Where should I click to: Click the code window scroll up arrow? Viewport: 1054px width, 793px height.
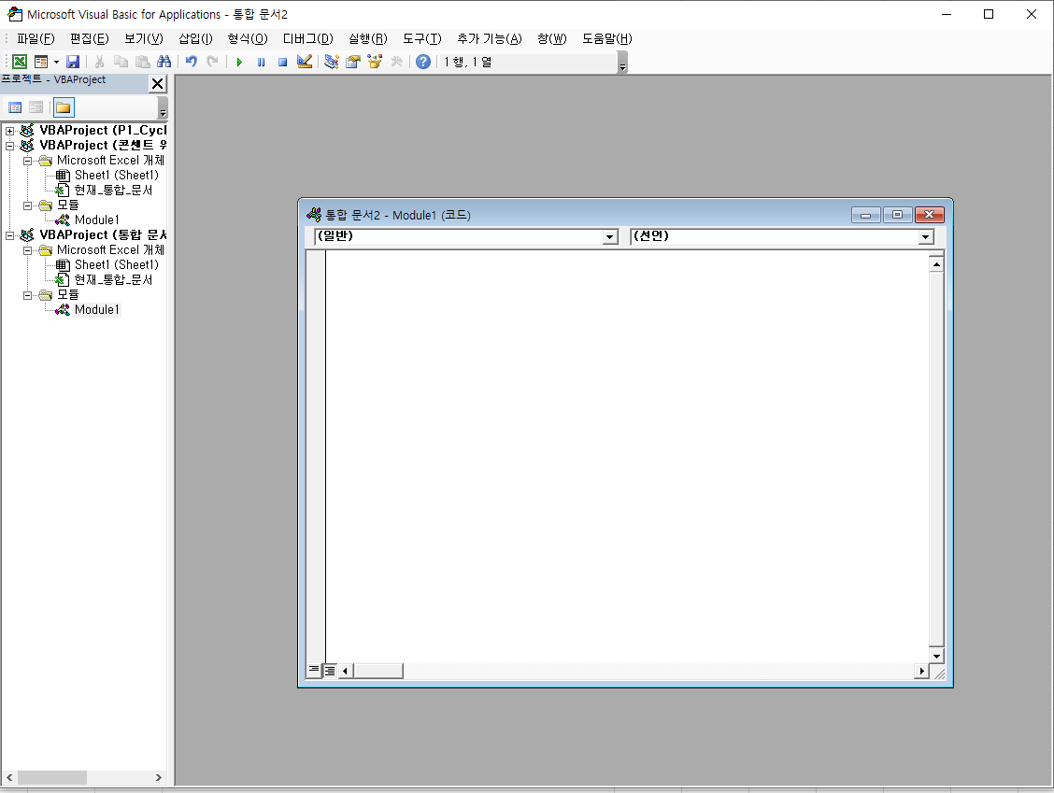[x=936, y=264]
